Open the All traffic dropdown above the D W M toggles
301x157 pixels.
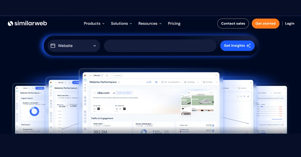tap(245, 88)
